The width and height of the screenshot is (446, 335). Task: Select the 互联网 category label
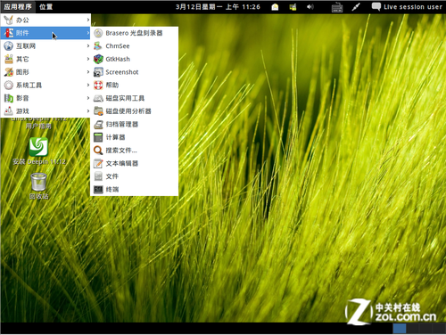26,46
